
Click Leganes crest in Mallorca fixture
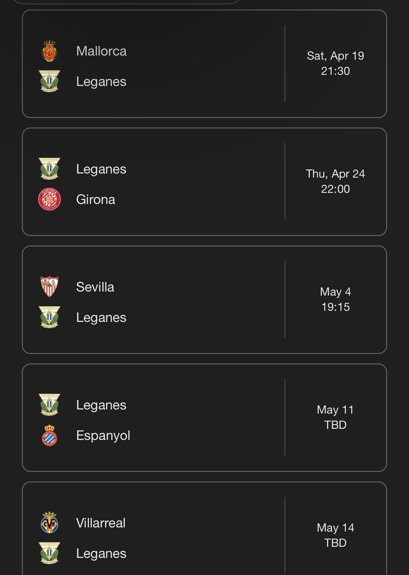tap(49, 82)
